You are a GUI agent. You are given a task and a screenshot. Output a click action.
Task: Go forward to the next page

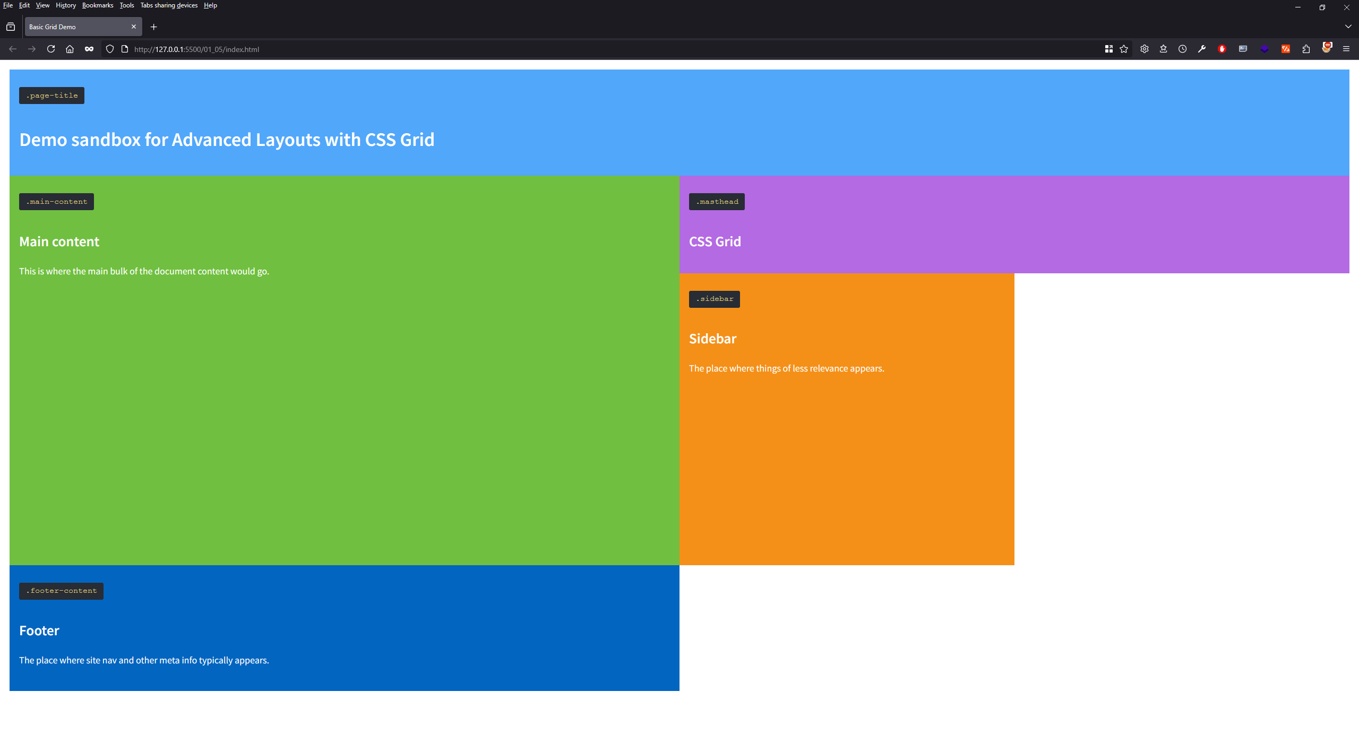(x=32, y=49)
